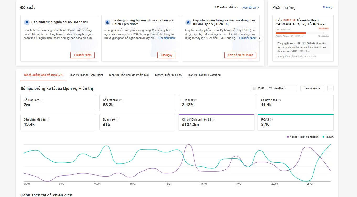Open the date range picker 01/01 - 27/01
357x197 pixels.
pyautogui.click(x=273, y=88)
